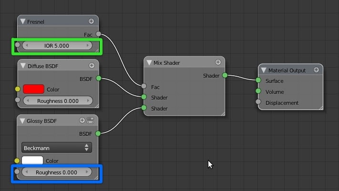Click Mix Shader first Shader input socket
Screen dimensions: 339x191
point(144,97)
